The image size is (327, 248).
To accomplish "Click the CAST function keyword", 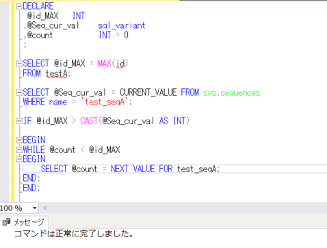I will click(x=89, y=121).
